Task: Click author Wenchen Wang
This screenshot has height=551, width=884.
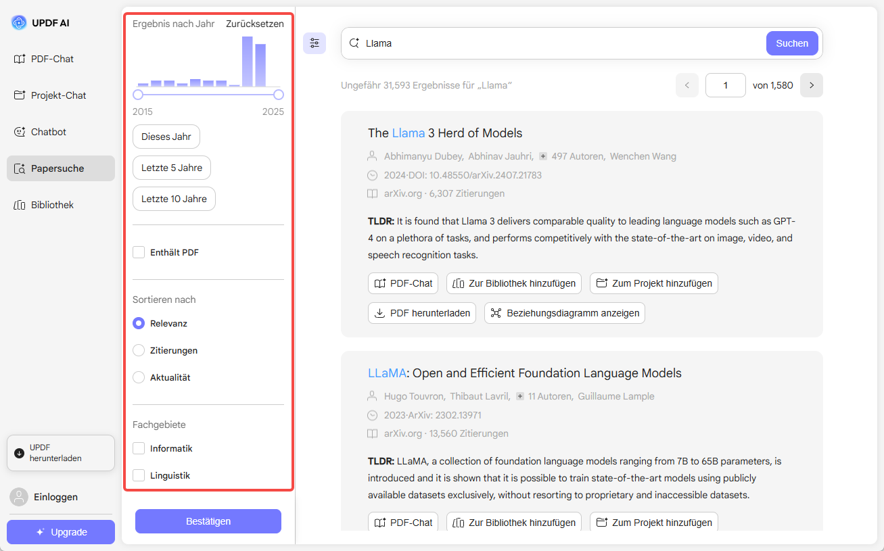Action: pos(643,156)
